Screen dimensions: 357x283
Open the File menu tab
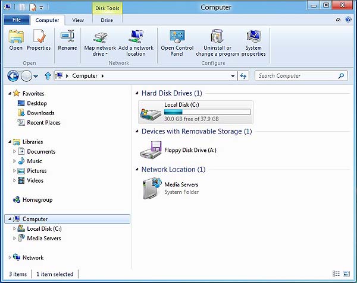[16, 20]
